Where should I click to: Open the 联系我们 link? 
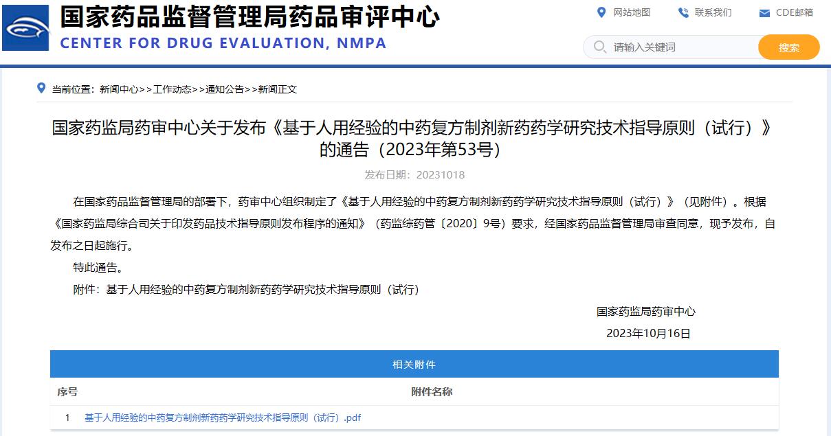tap(713, 12)
